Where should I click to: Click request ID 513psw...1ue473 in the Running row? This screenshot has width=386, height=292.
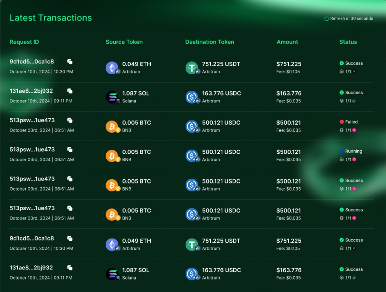pyautogui.click(x=32, y=149)
